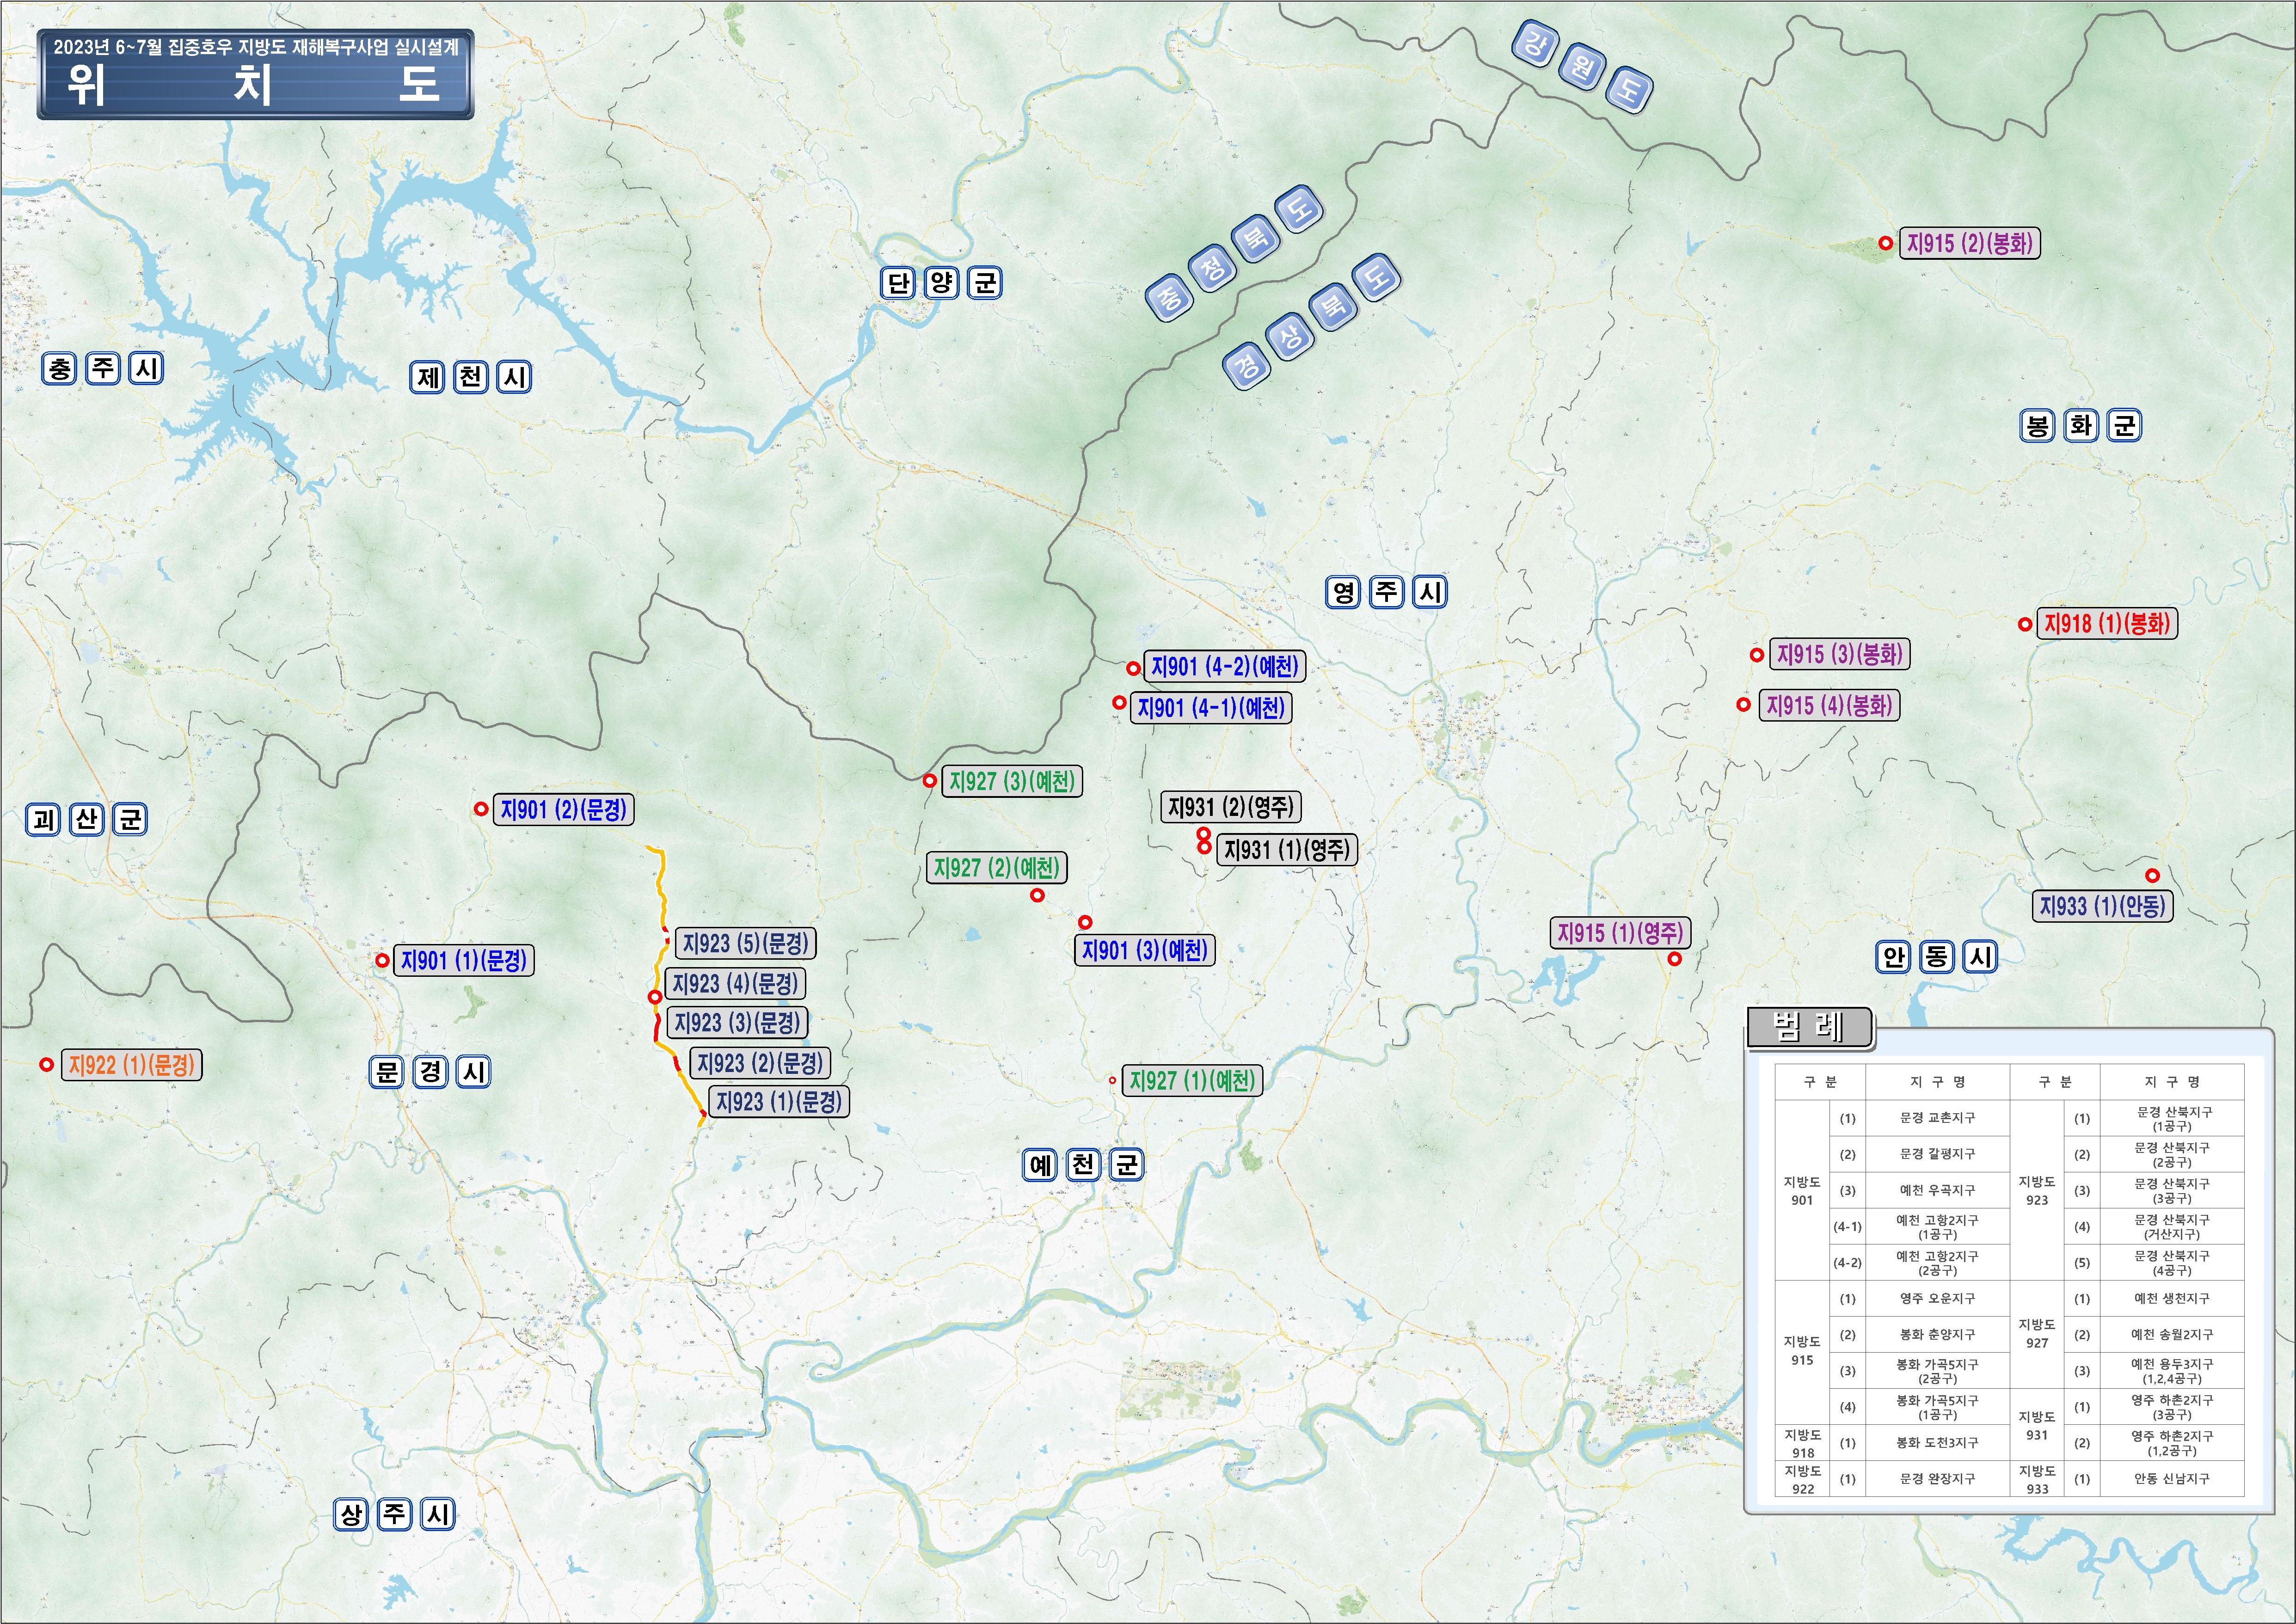The image size is (2296, 1624).
Task: Select the 영주시 city label
Action: click(x=1386, y=592)
